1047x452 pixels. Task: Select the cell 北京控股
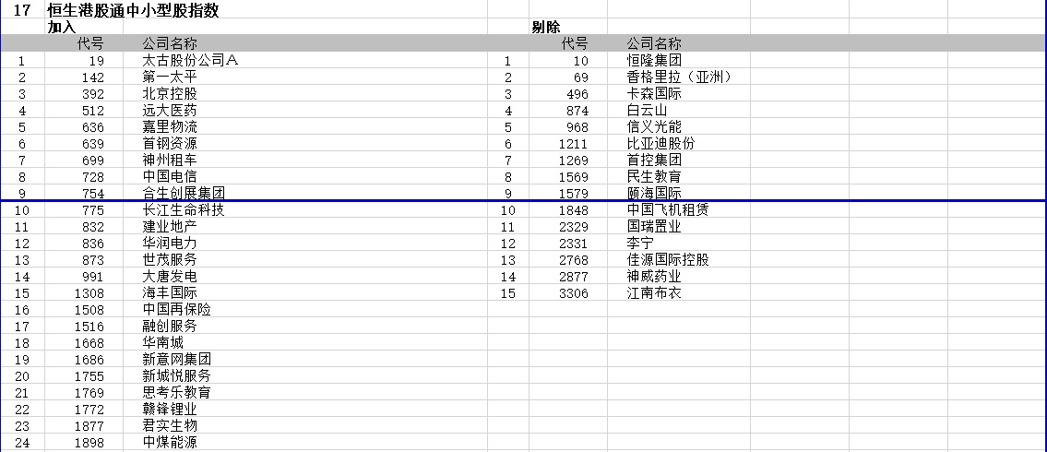(x=170, y=93)
